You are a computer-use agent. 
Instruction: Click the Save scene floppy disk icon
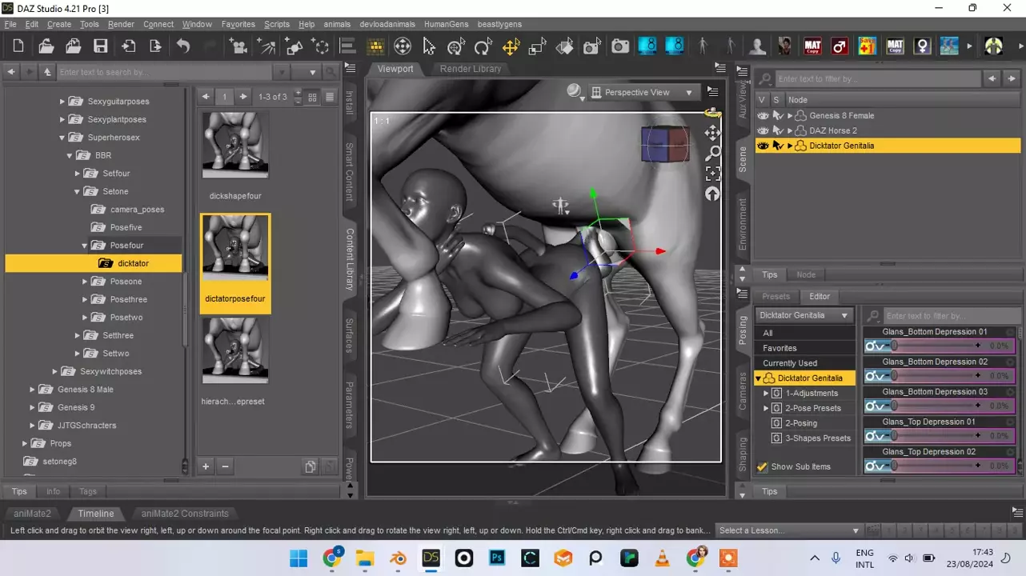click(101, 46)
